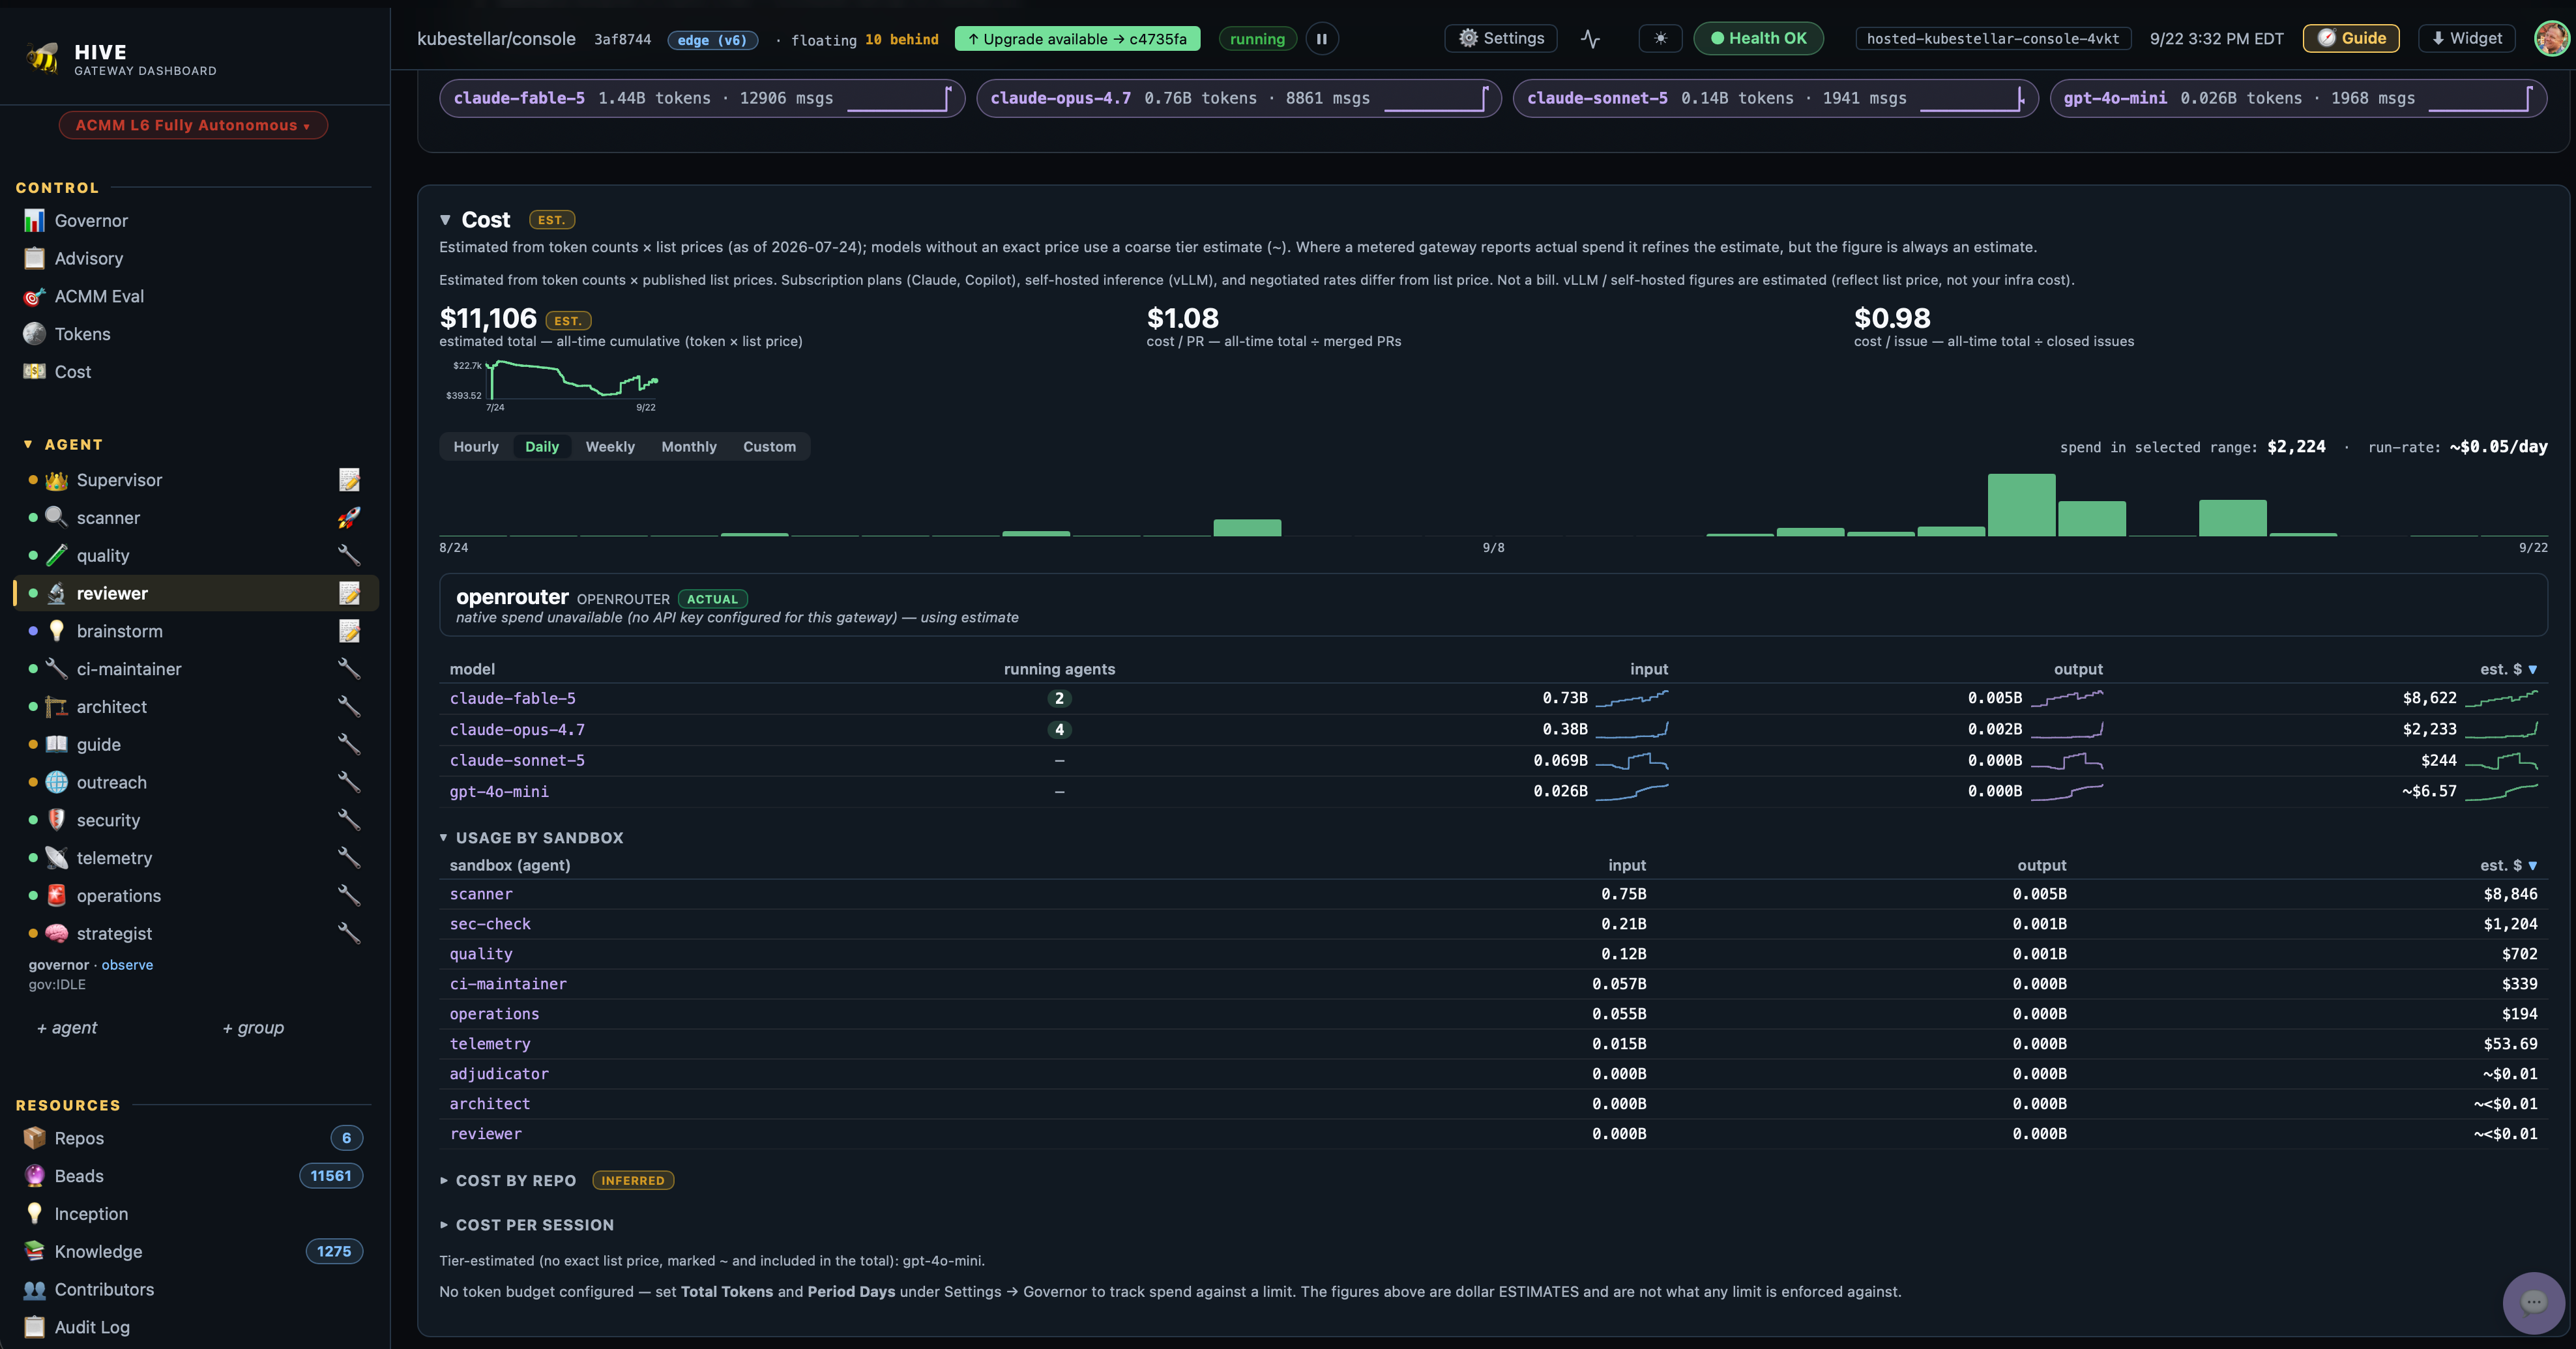Open the activity pulse icon in the header
Screen dimensions: 2576x1349
click(1590, 39)
